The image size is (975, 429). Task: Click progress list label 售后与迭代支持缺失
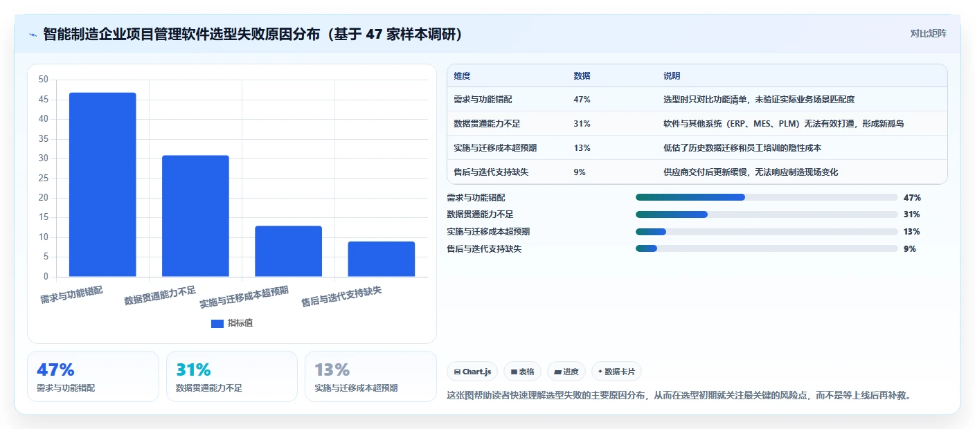coord(485,248)
